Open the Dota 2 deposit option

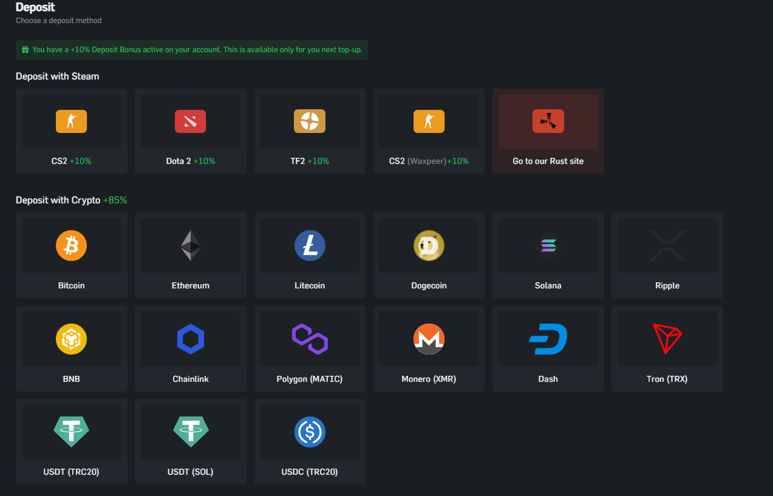pos(190,131)
